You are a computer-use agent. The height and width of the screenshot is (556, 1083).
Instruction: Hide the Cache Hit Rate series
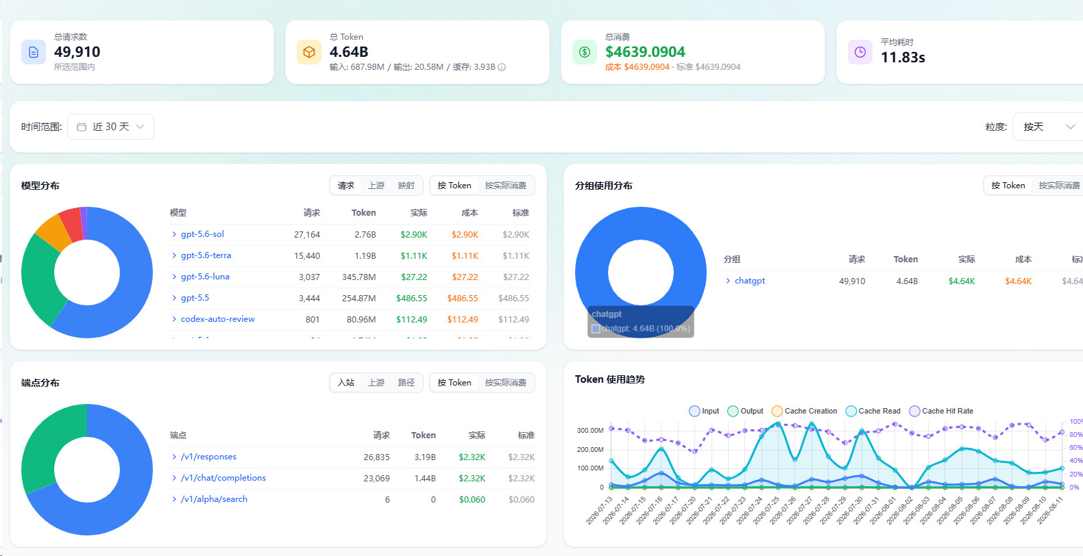941,411
